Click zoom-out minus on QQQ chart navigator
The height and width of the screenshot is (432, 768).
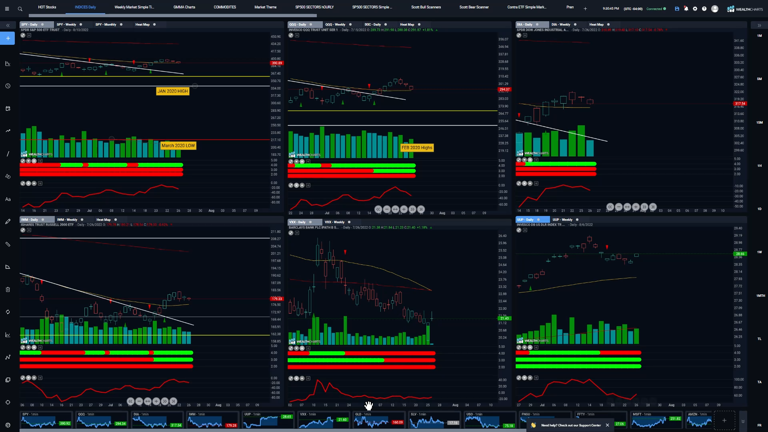[x=387, y=209]
